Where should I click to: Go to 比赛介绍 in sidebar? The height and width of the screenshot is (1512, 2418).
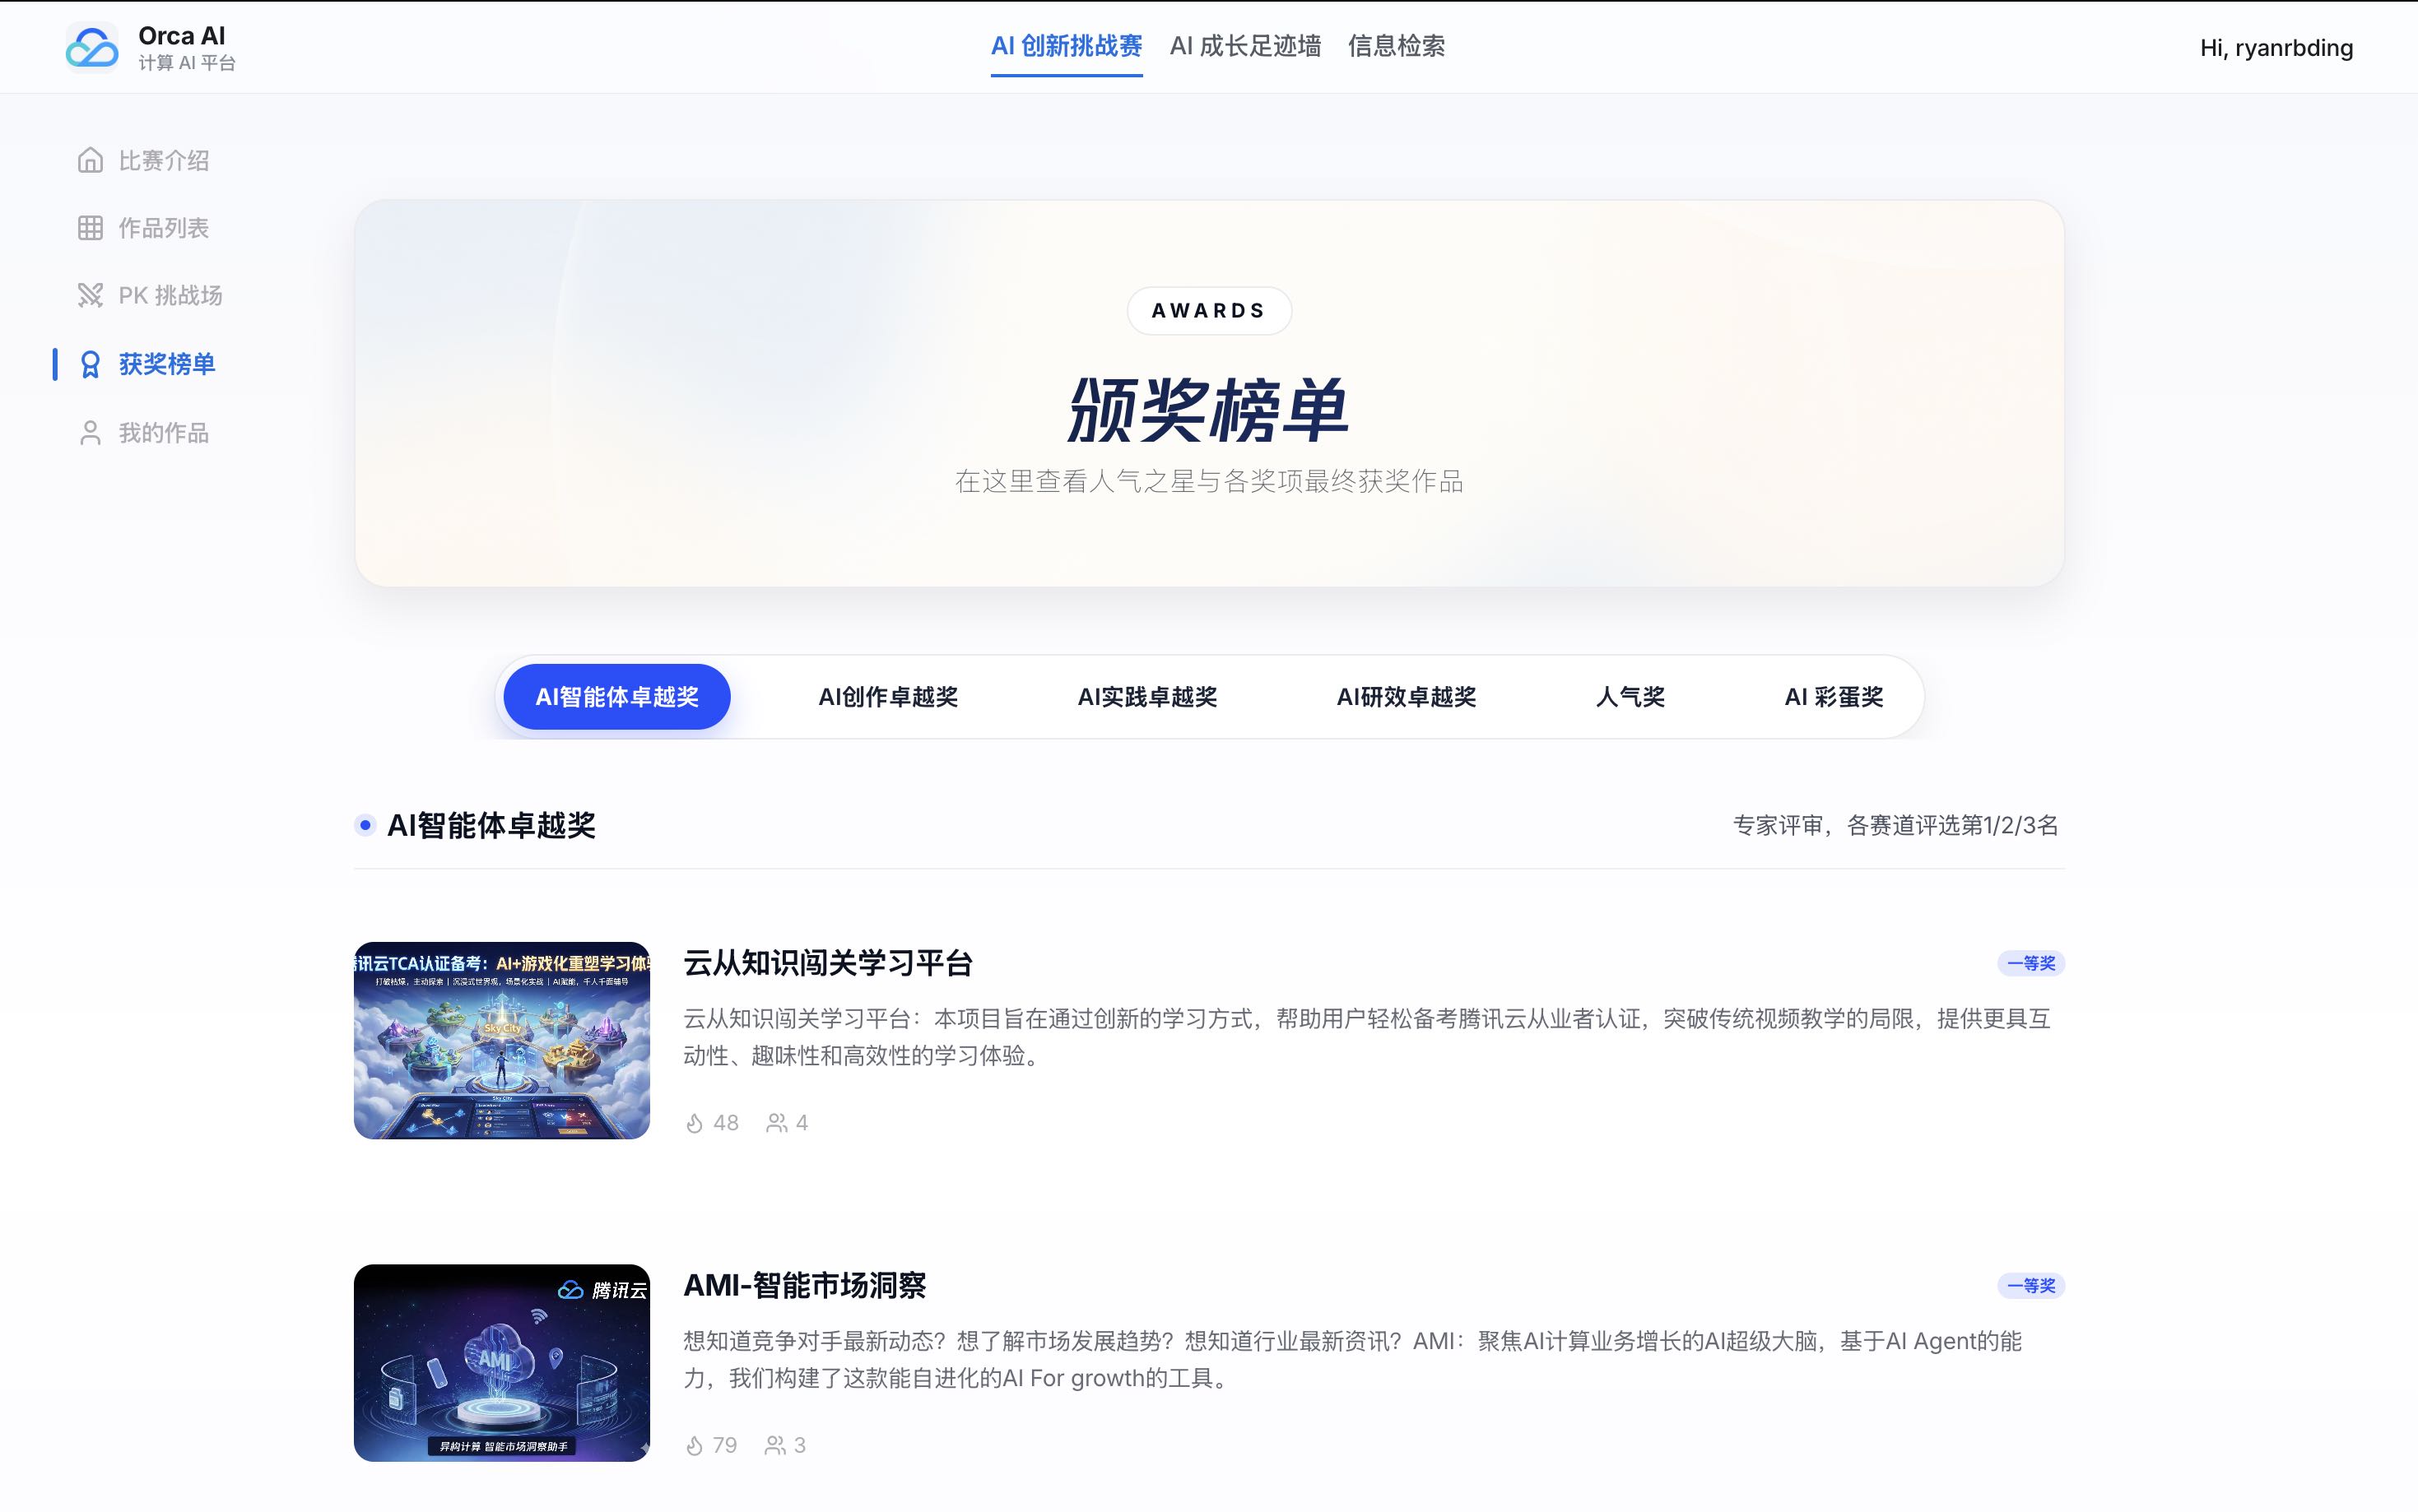point(164,160)
